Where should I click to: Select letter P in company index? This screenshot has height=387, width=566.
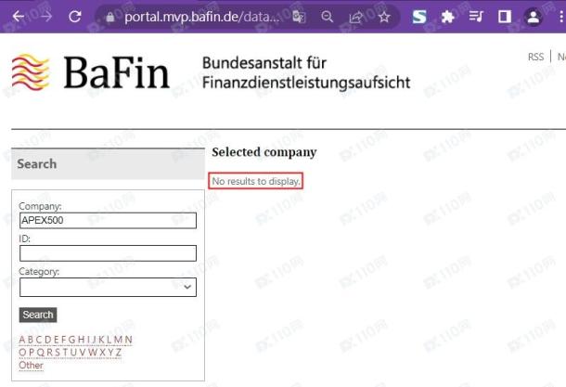pos(32,352)
